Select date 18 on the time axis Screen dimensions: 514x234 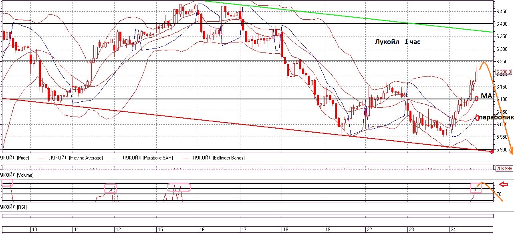(x=285, y=230)
